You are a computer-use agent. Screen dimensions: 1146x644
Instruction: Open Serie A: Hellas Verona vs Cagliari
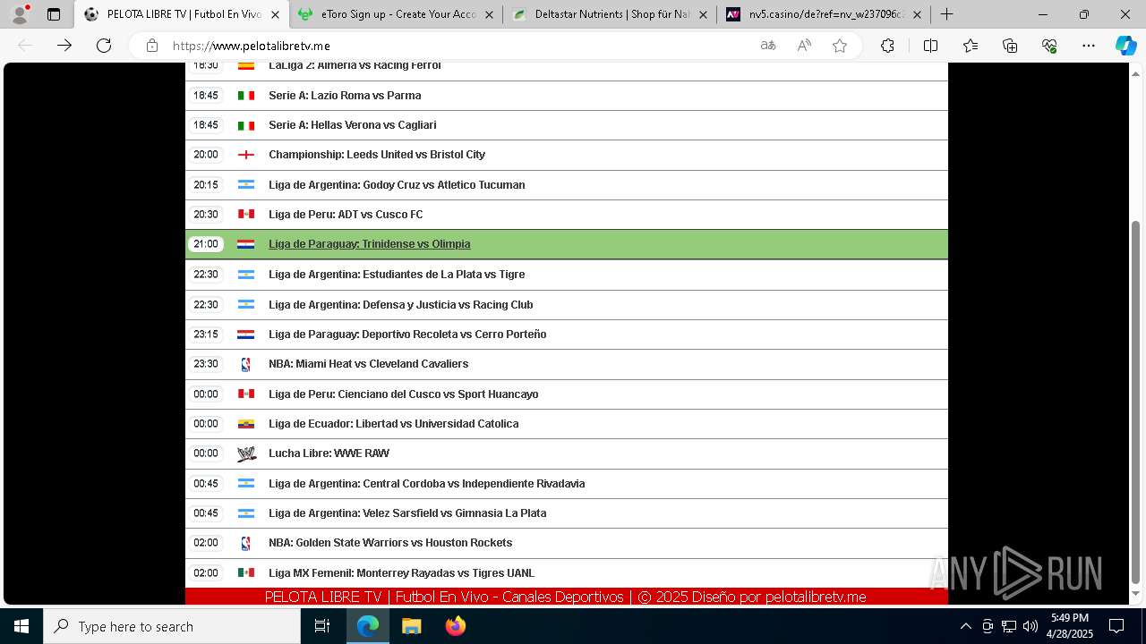tap(353, 125)
